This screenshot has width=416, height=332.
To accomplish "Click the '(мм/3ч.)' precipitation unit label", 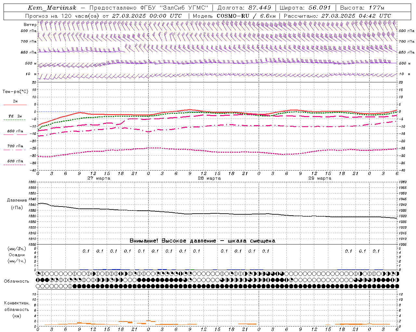I will [x=17, y=249].
